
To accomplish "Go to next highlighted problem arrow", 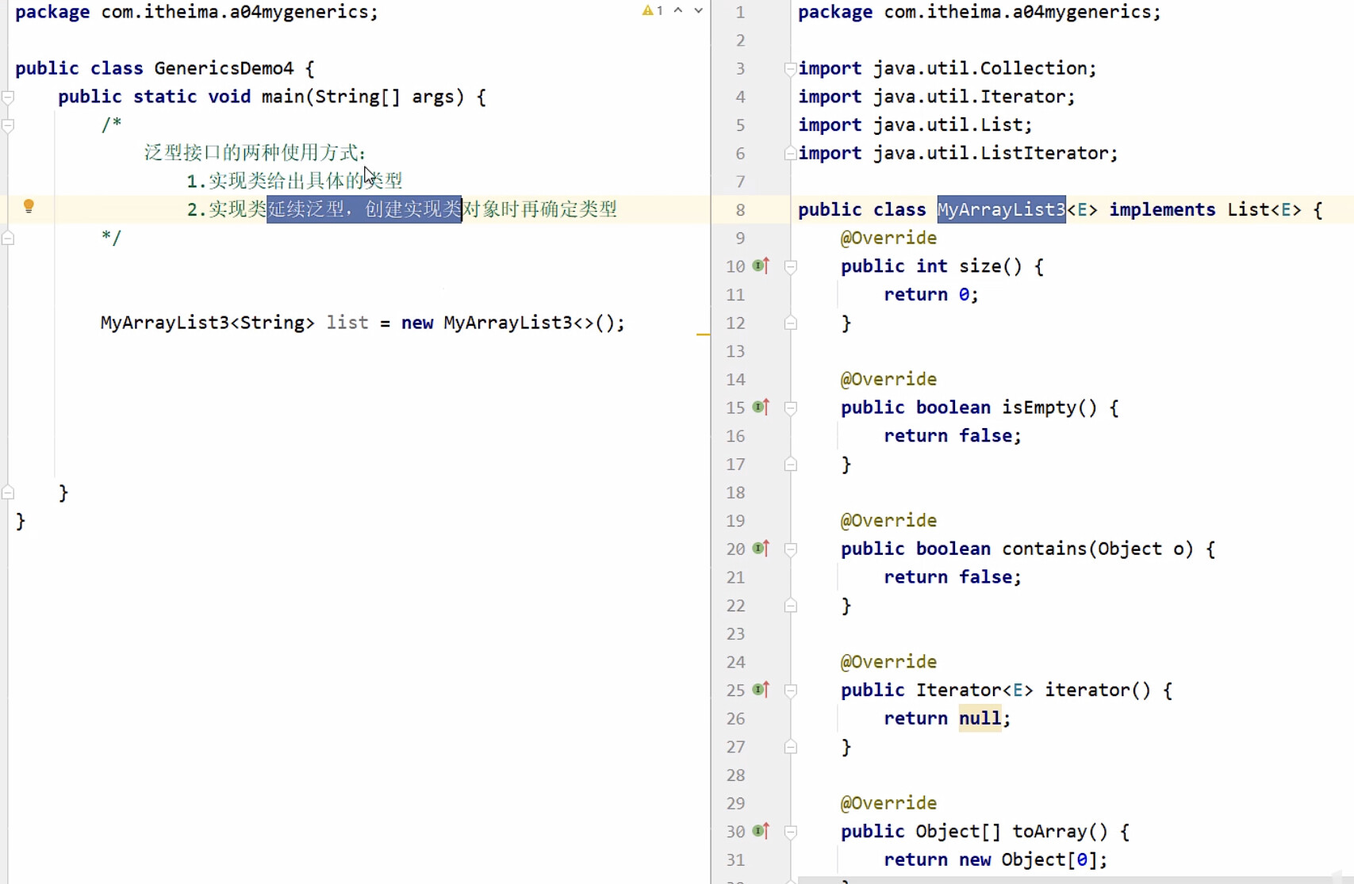I will tap(698, 11).
